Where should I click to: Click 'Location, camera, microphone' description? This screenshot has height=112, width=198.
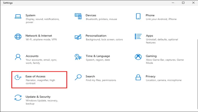click(164, 80)
